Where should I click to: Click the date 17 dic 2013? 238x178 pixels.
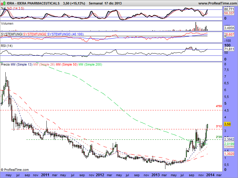click(113, 3)
